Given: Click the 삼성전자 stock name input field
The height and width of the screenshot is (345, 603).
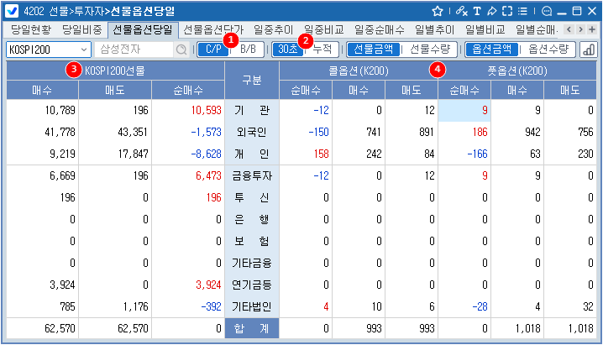Looking at the screenshot, I should tap(134, 50).
